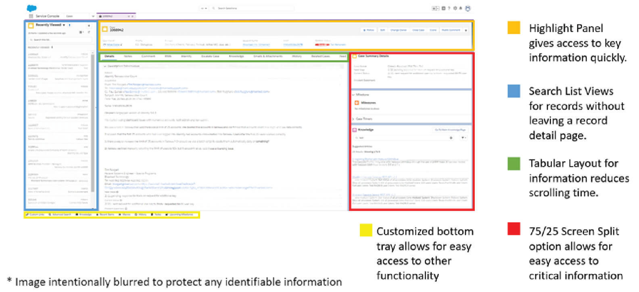Click the Close Case button

[x=418, y=30]
